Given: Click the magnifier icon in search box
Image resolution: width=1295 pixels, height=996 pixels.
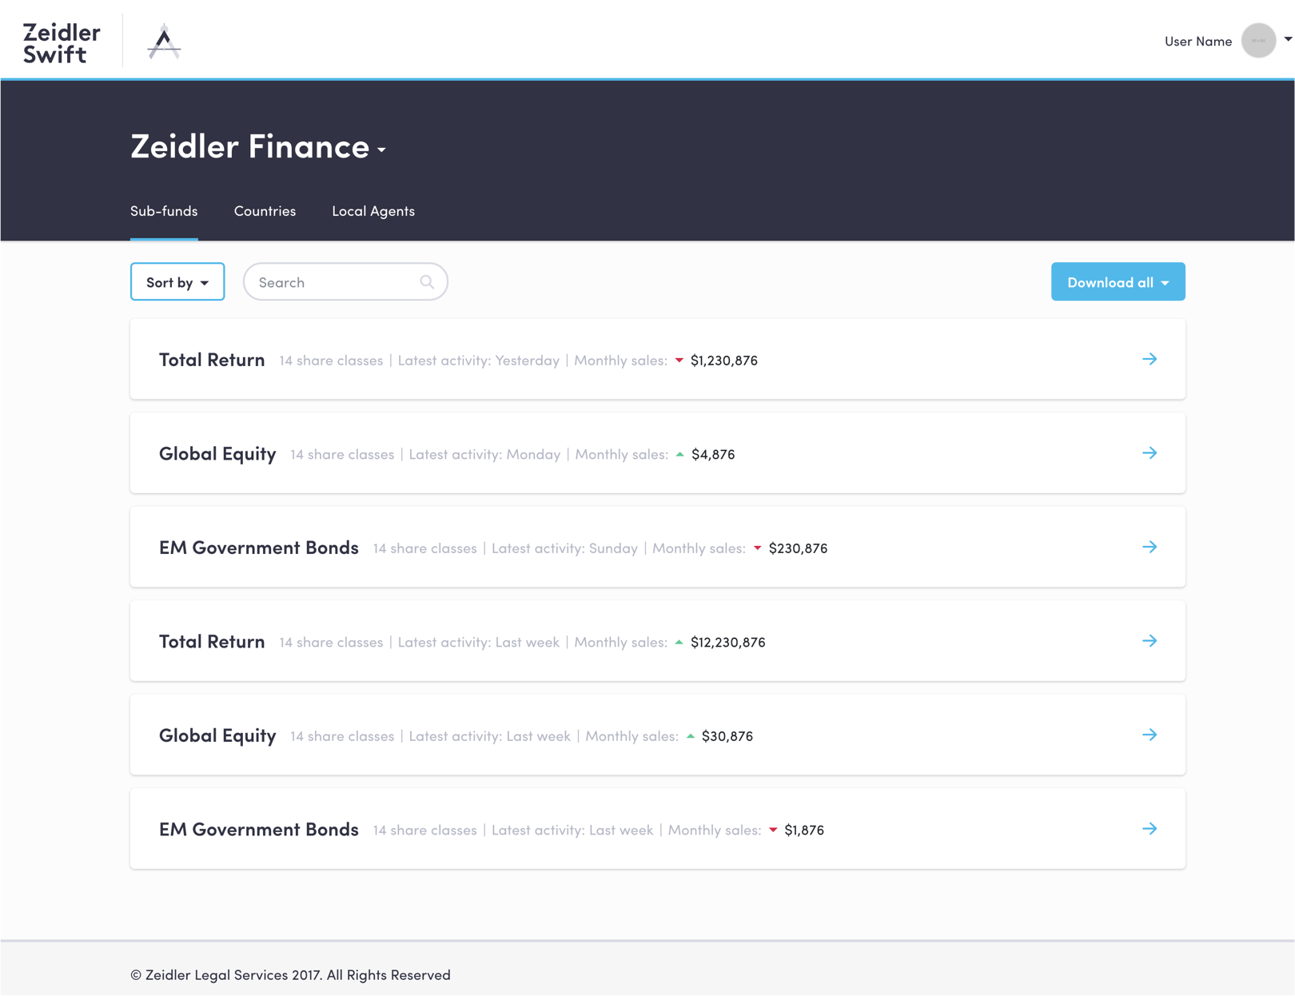Looking at the screenshot, I should pyautogui.click(x=427, y=282).
